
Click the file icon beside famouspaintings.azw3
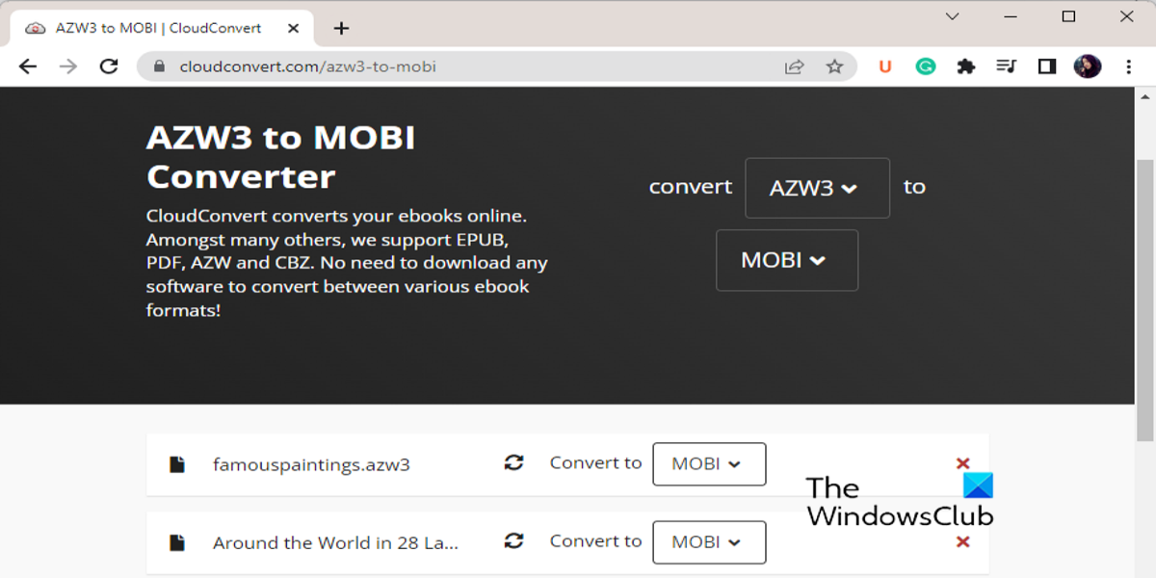pyautogui.click(x=177, y=464)
